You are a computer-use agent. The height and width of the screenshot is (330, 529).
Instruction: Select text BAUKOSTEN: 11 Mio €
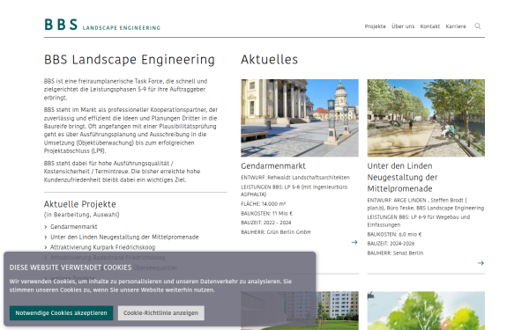click(x=266, y=214)
